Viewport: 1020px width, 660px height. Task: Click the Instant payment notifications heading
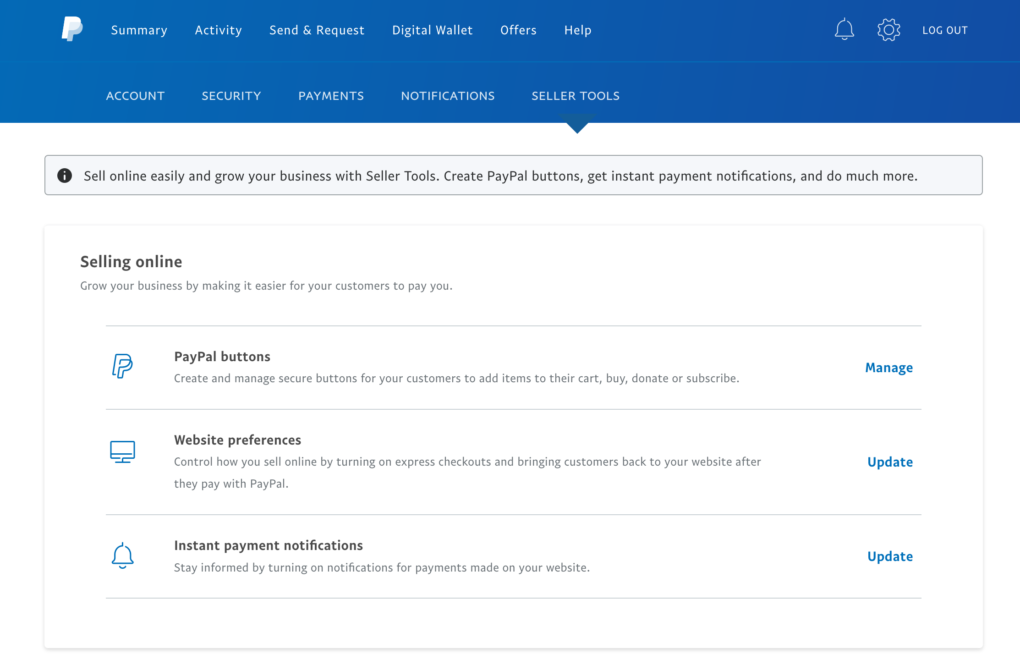(x=269, y=545)
